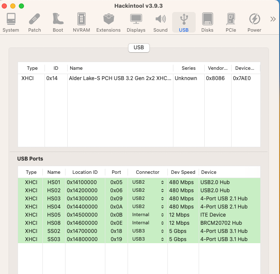Open the System toolbar section

(11, 22)
